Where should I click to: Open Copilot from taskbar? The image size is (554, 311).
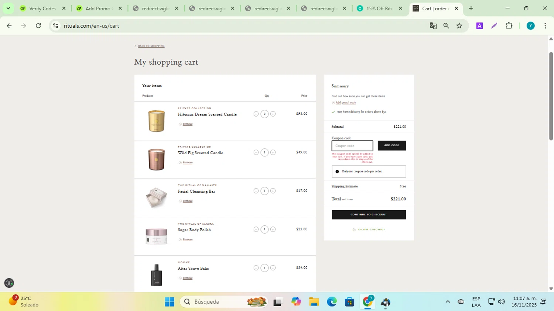(296, 302)
